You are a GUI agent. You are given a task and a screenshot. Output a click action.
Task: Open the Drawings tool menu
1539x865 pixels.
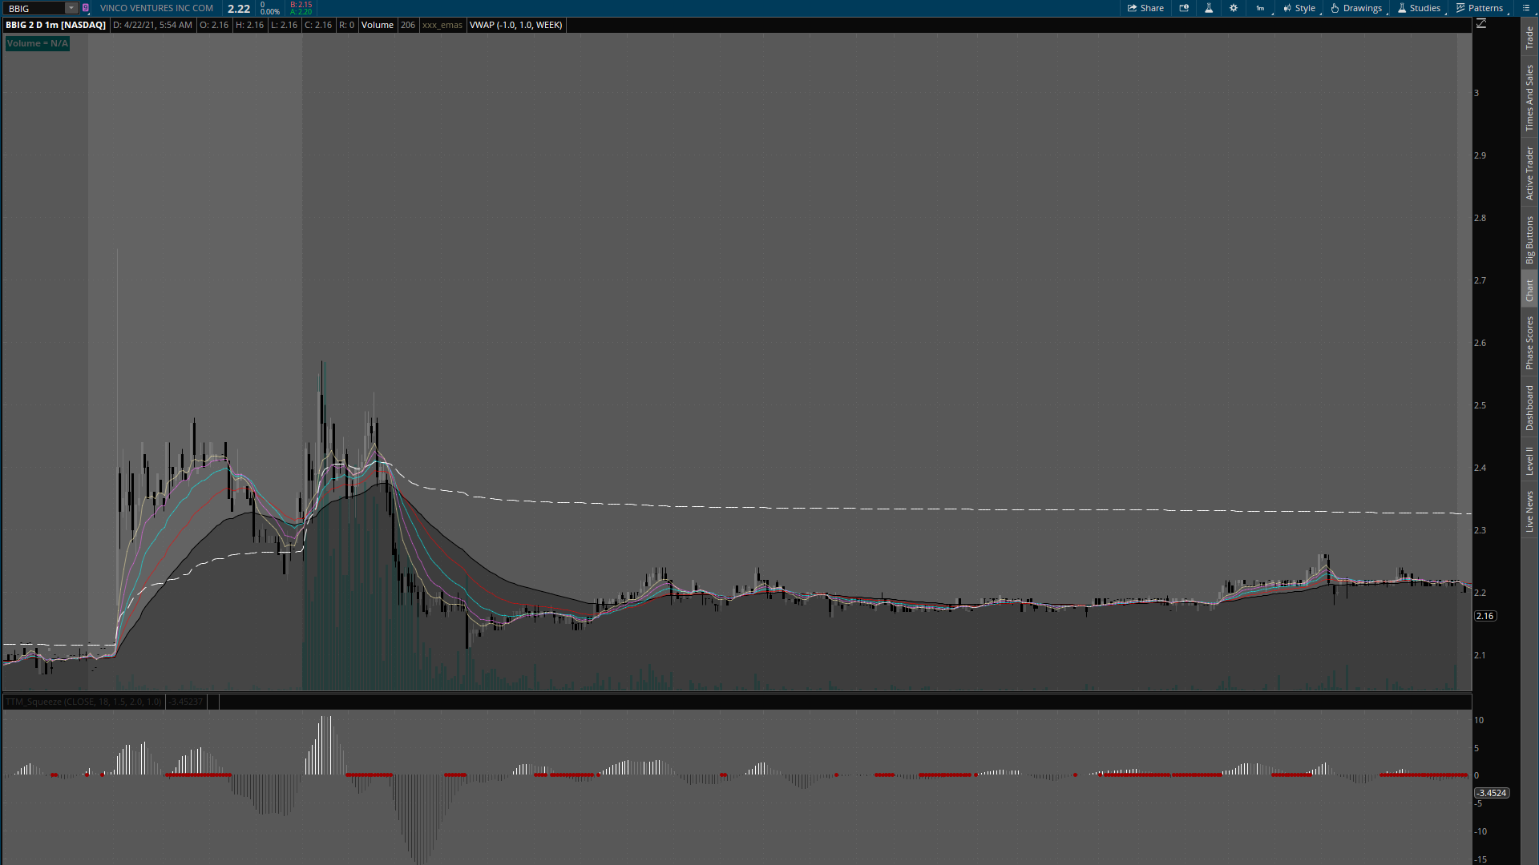click(x=1356, y=8)
